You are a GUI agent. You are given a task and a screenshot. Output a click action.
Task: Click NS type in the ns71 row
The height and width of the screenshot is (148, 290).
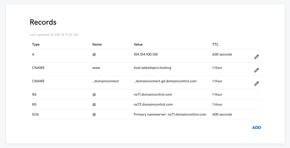pyautogui.click(x=34, y=95)
